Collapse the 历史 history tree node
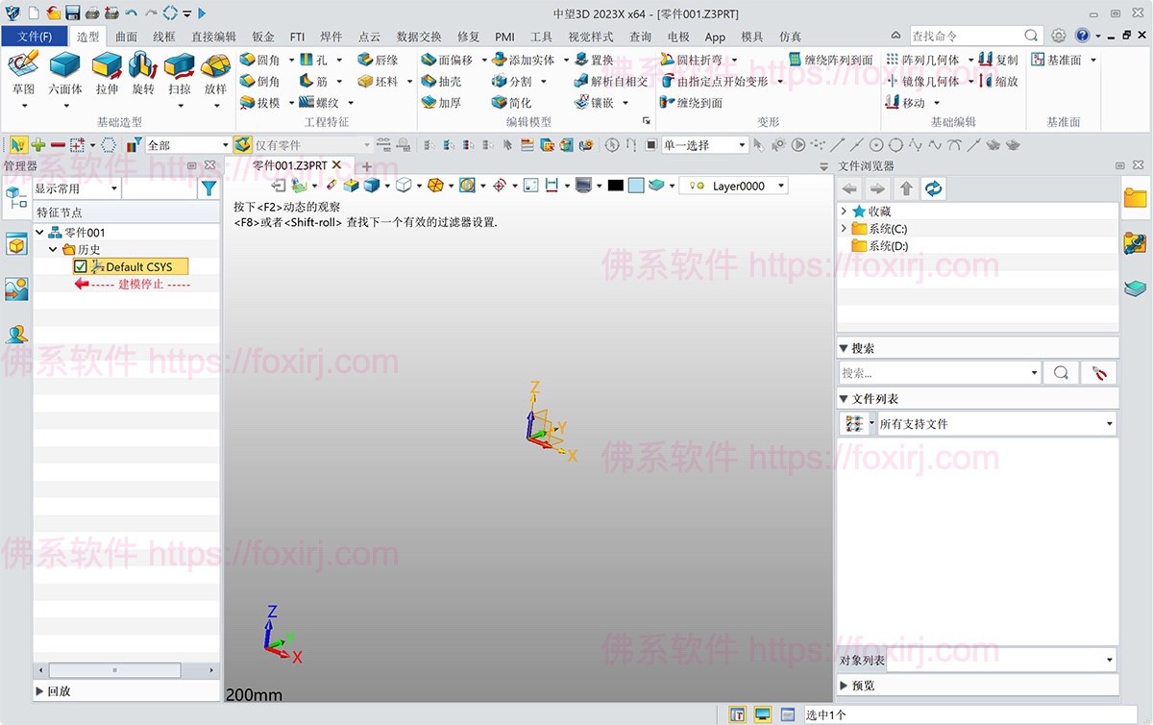 click(54, 249)
